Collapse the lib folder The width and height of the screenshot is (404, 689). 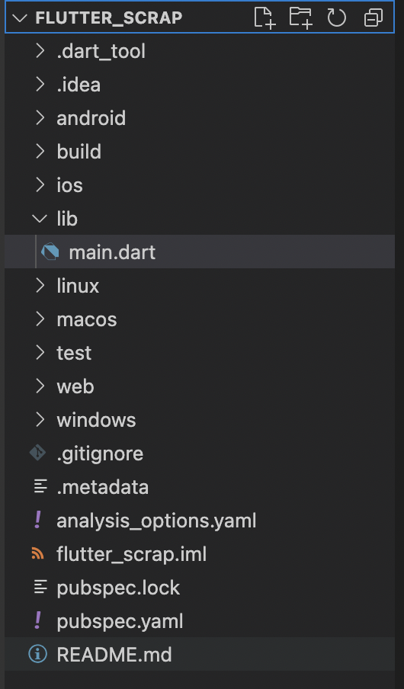pos(200,219)
